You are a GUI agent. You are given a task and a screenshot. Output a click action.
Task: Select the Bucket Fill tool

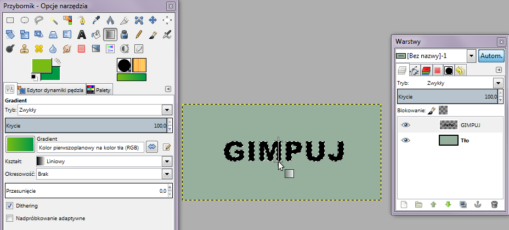[x=95, y=34]
